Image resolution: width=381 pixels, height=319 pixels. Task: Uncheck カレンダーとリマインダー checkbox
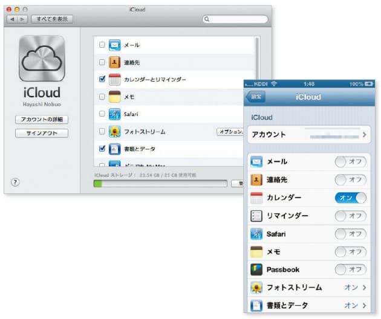point(102,79)
